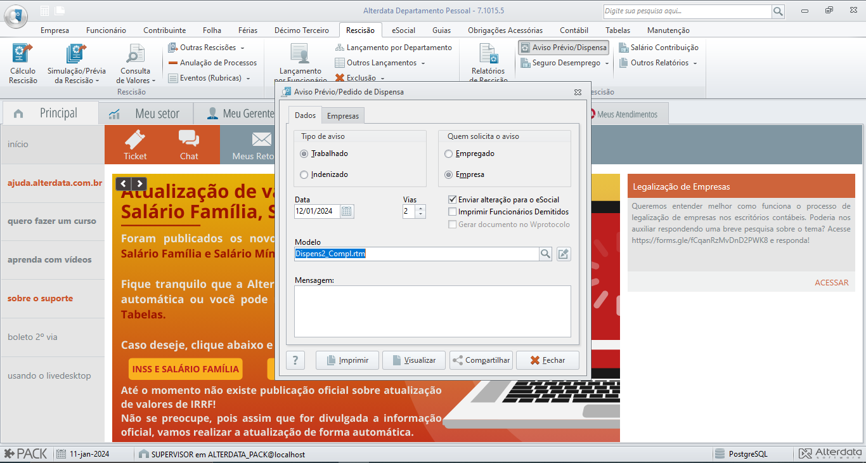Screen dimensions: 866x463
Task: Edit the selected Modelo template
Action: [x=564, y=254]
